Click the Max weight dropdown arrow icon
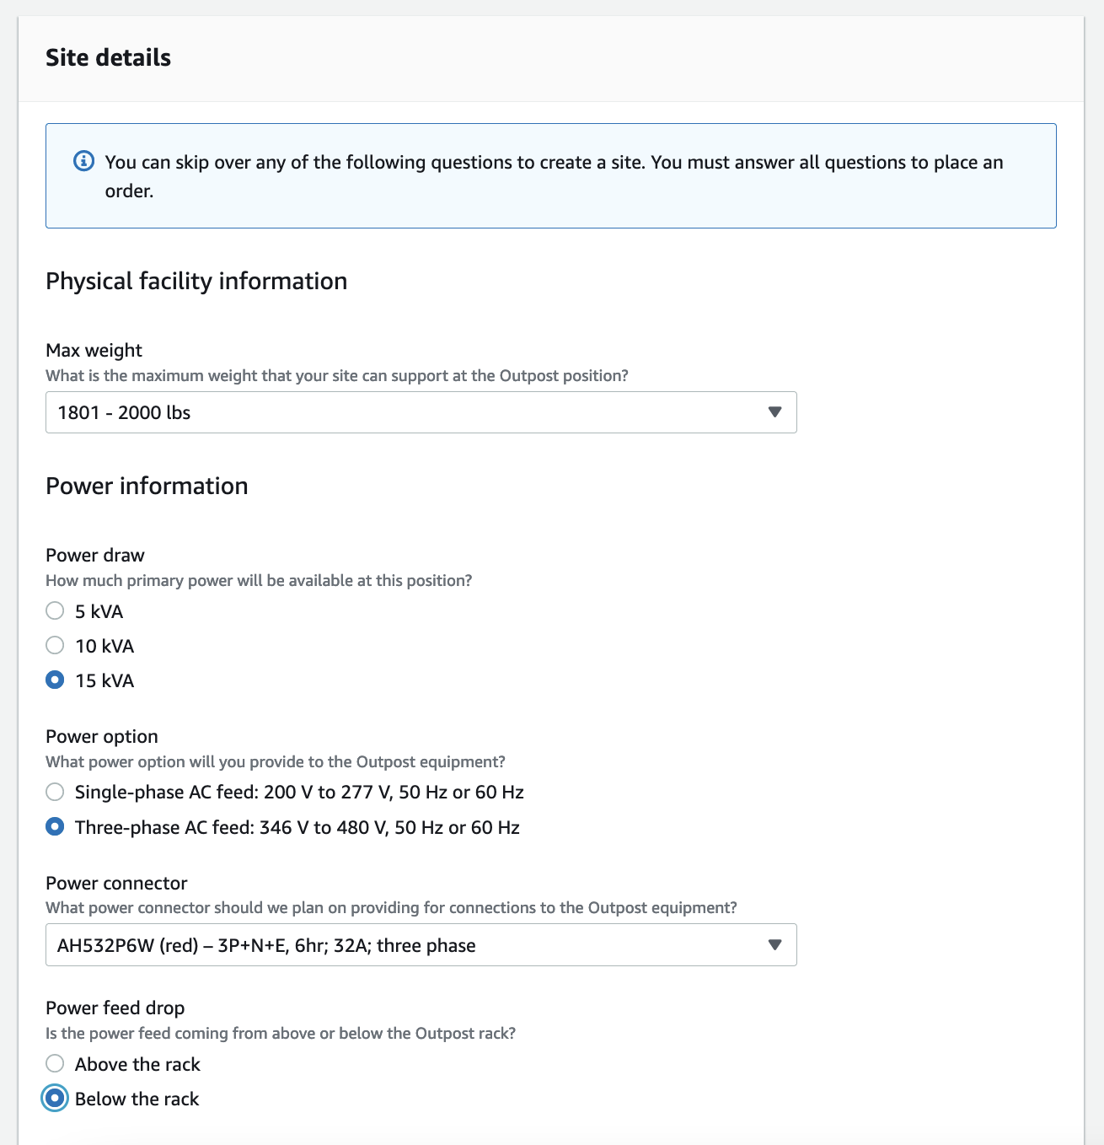Image resolution: width=1104 pixels, height=1145 pixels. 775,412
